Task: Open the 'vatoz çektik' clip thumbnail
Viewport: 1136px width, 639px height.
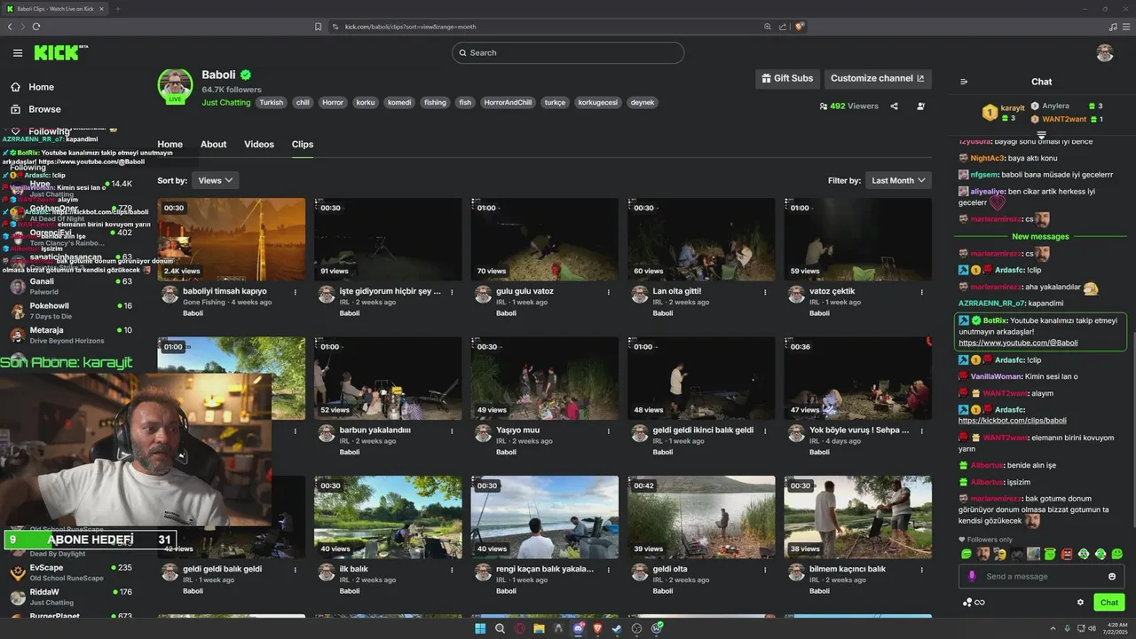Action: [857, 239]
